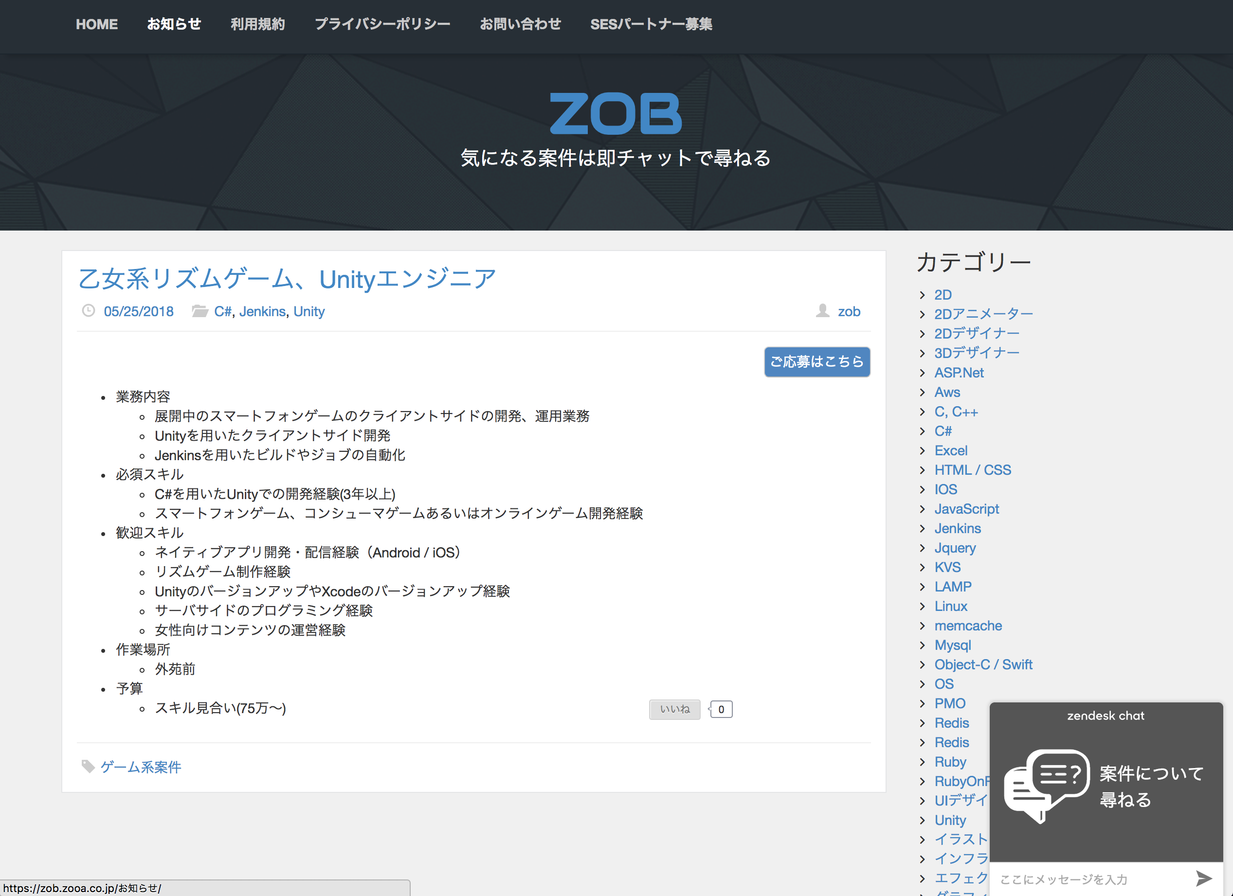This screenshot has height=896, width=1233.
Task: Open the Aws sidebar category
Action: coord(947,393)
